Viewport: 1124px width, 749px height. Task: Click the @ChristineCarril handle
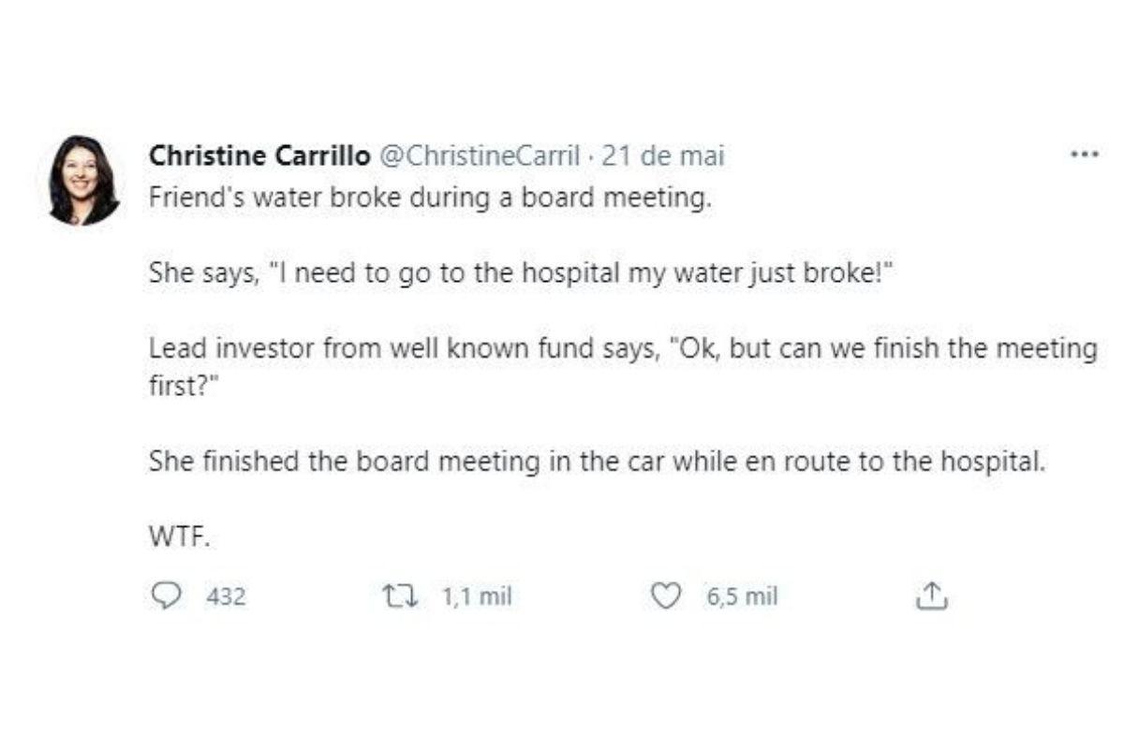(479, 155)
